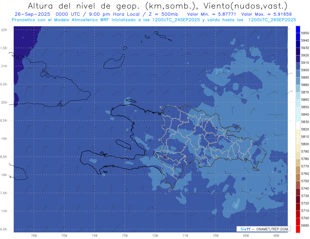Screen dimensions: 310x239
Task: Click the '72W' longitude axis label
Action: [155, 235]
